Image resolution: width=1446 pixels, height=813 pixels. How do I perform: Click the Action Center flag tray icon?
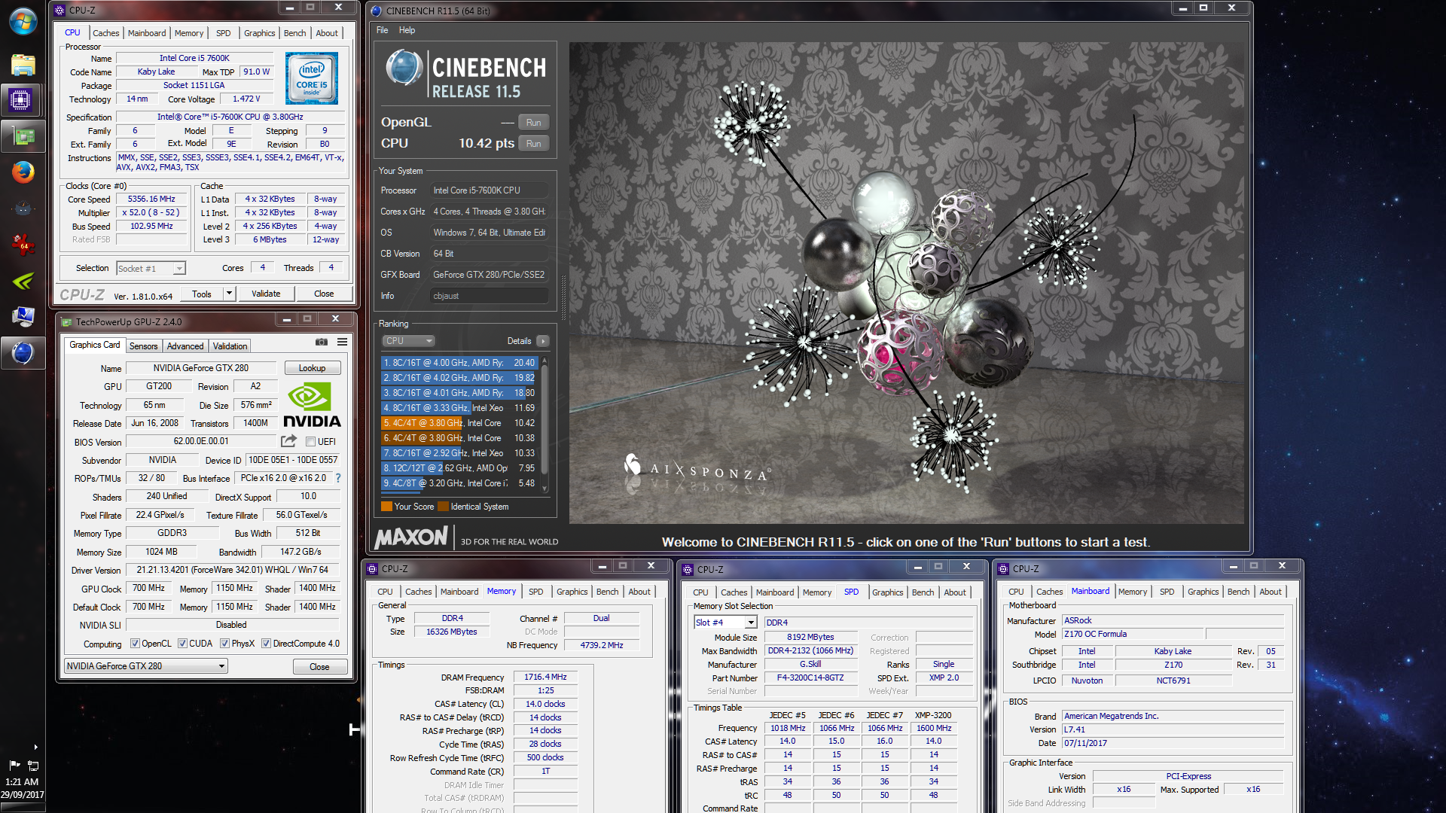tap(14, 765)
